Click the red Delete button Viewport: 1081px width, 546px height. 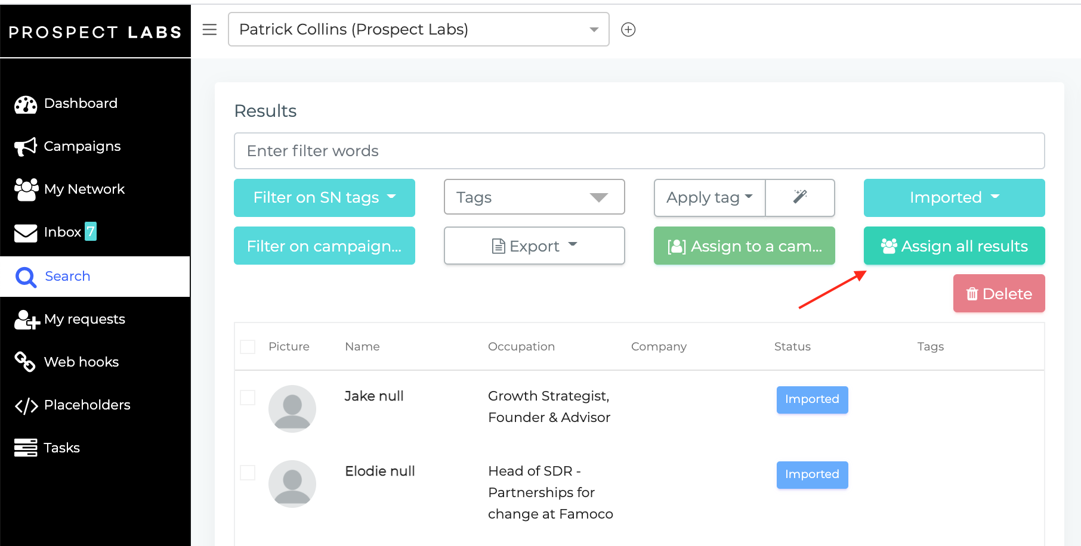999,293
